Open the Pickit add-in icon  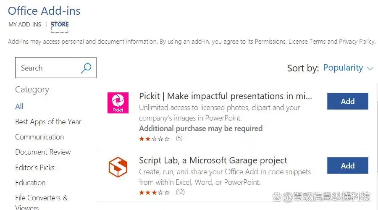click(118, 103)
